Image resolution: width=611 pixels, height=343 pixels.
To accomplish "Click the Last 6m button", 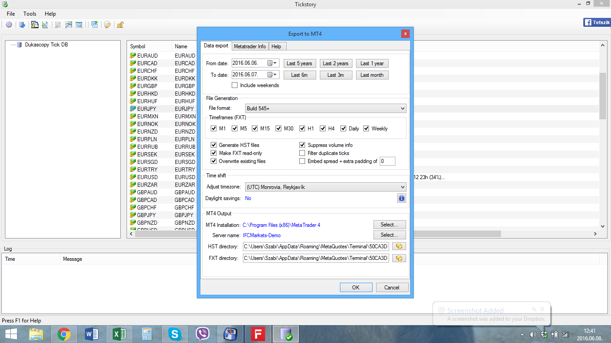I will [x=300, y=75].
